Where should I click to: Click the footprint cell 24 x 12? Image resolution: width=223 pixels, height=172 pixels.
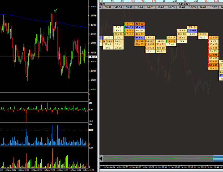[x=150, y=37]
